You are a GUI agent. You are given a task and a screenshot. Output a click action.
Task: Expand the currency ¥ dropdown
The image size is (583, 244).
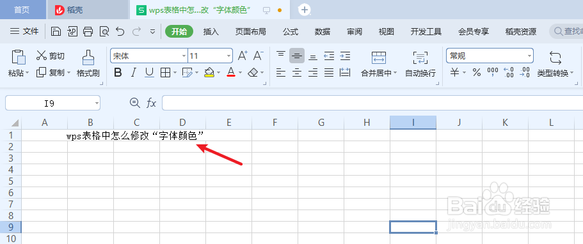465,72
